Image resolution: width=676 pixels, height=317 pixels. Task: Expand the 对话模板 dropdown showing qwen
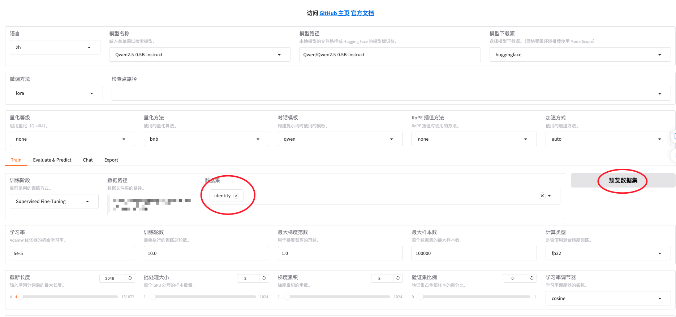(340, 139)
